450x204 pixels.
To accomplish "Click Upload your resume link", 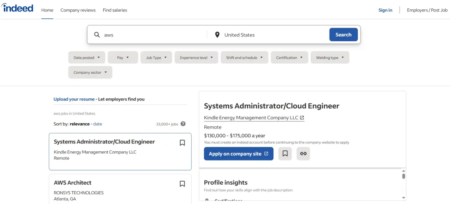I will pyautogui.click(x=74, y=99).
